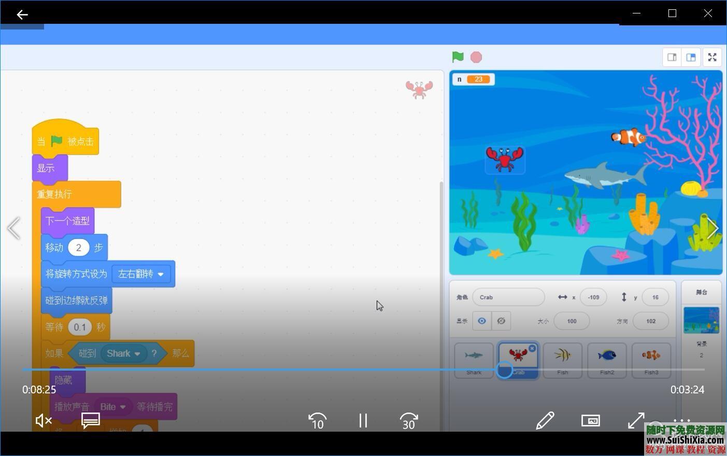Seek using the video progress slider handle

pyautogui.click(x=504, y=370)
